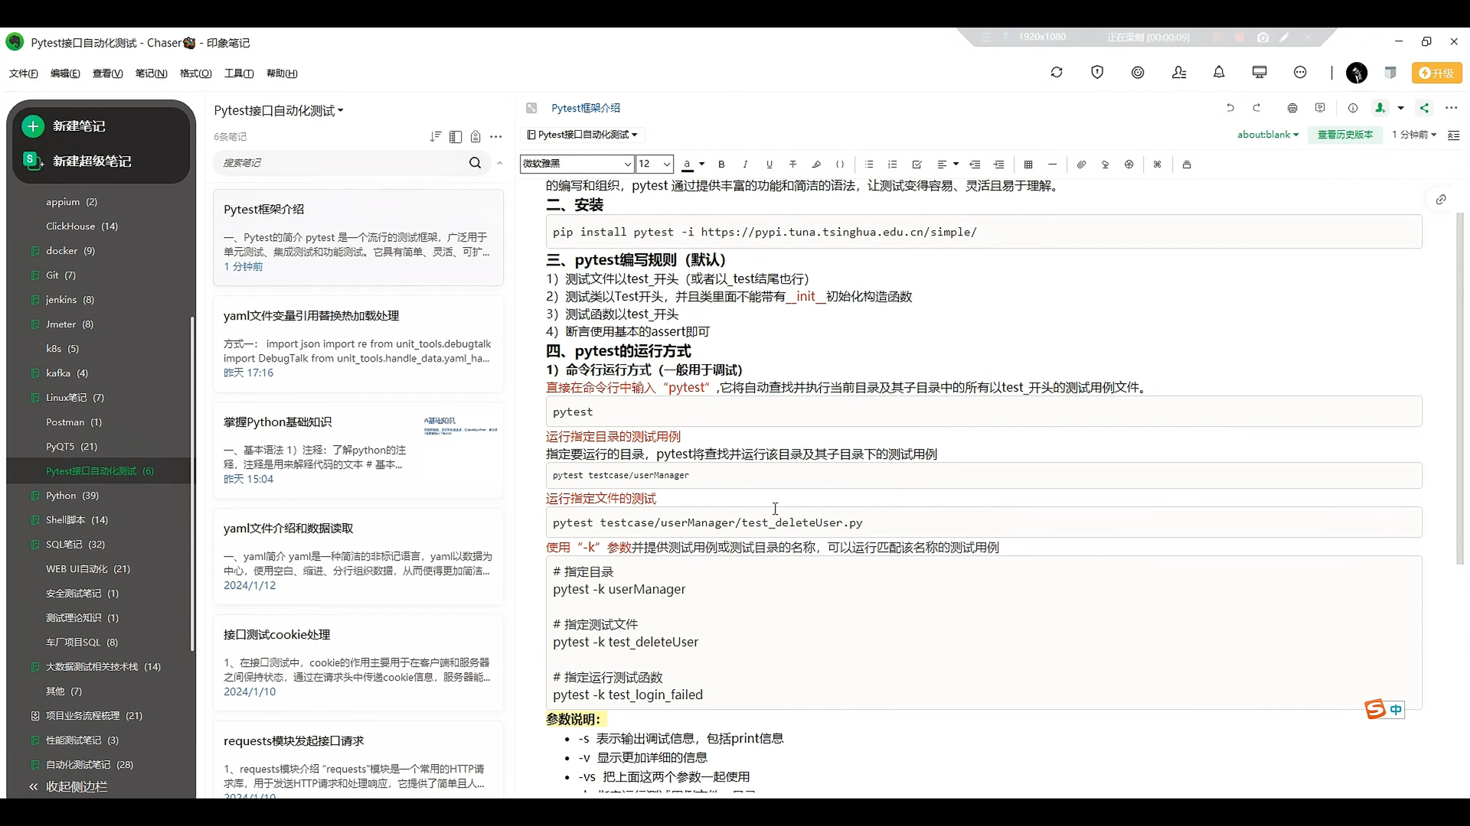Insert a horizontal rule

pos(1053,164)
